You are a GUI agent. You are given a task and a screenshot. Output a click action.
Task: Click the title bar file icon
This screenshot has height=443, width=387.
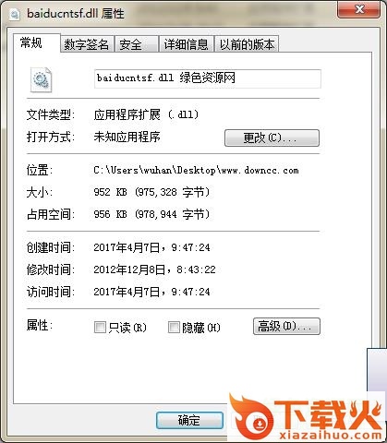pyautogui.click(x=15, y=15)
